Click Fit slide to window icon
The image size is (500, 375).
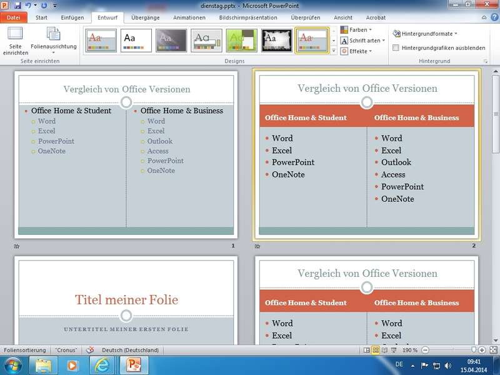[493, 350]
